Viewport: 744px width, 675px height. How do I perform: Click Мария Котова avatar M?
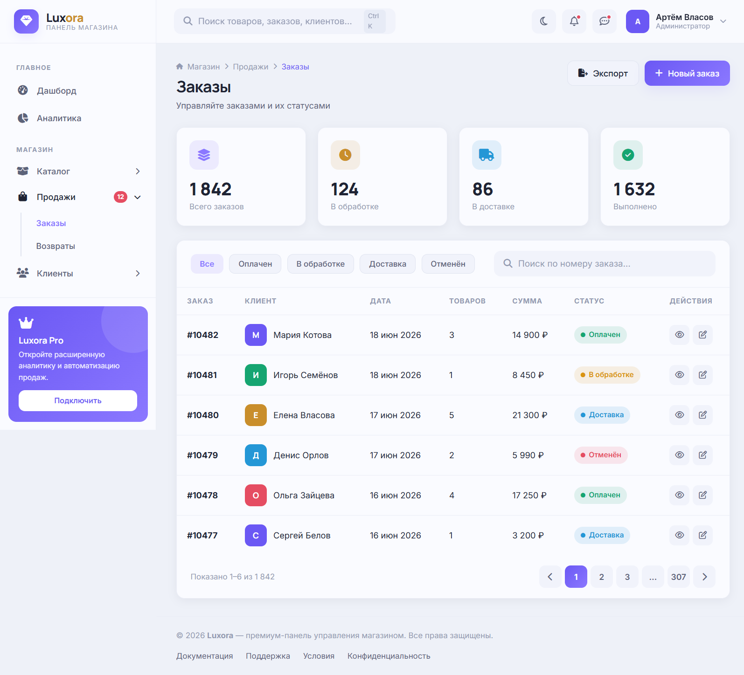coord(256,335)
